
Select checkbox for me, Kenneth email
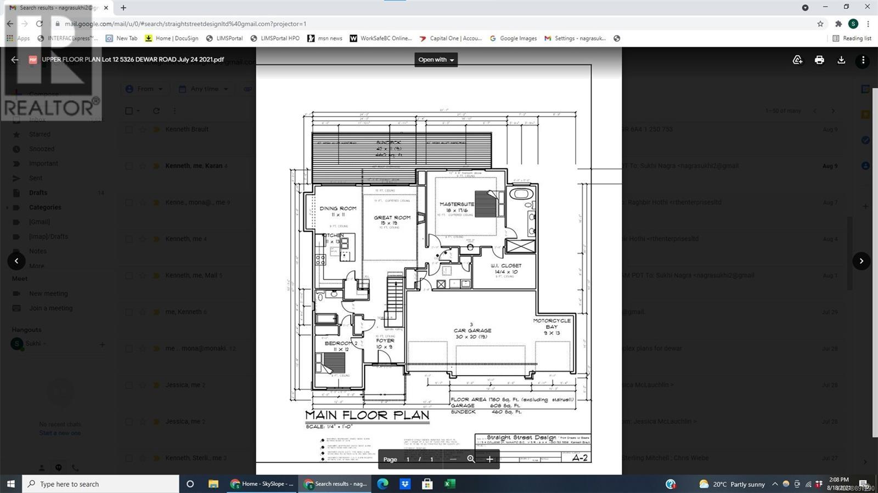(129, 312)
